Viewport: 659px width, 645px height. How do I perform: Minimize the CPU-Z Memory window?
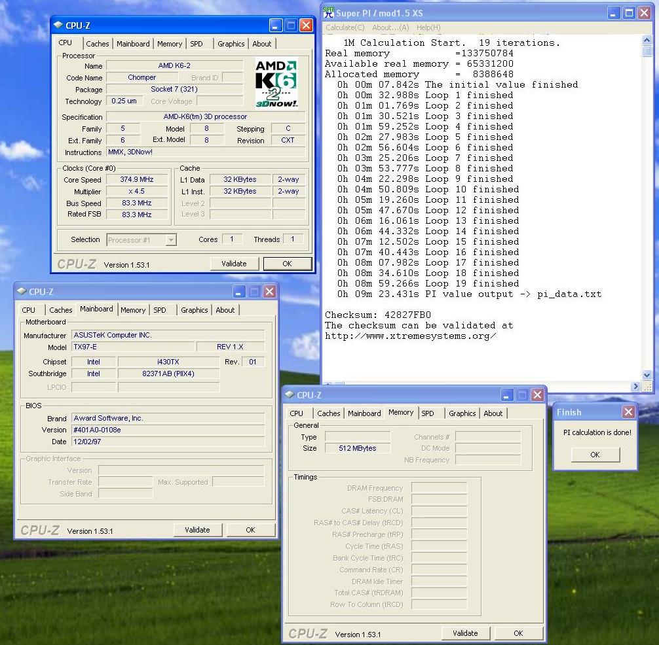point(507,395)
